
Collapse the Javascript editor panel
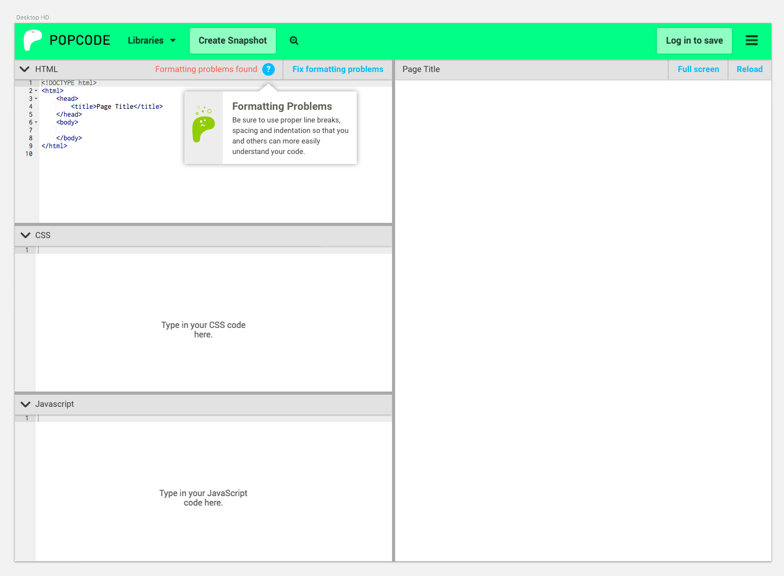25,404
